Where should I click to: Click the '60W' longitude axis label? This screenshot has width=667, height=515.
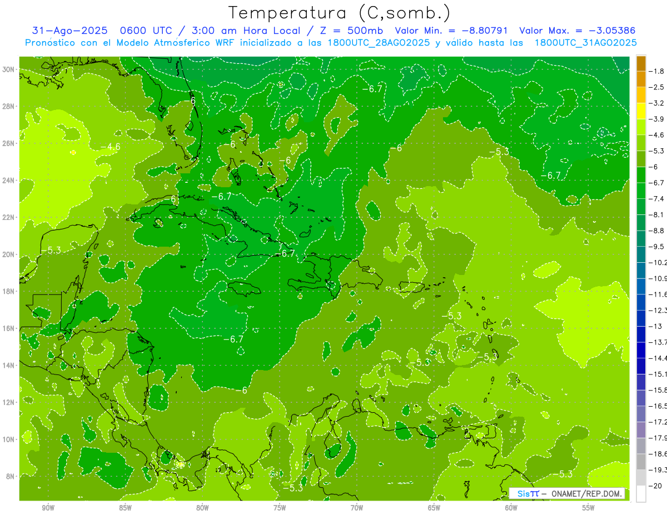pos(511,508)
